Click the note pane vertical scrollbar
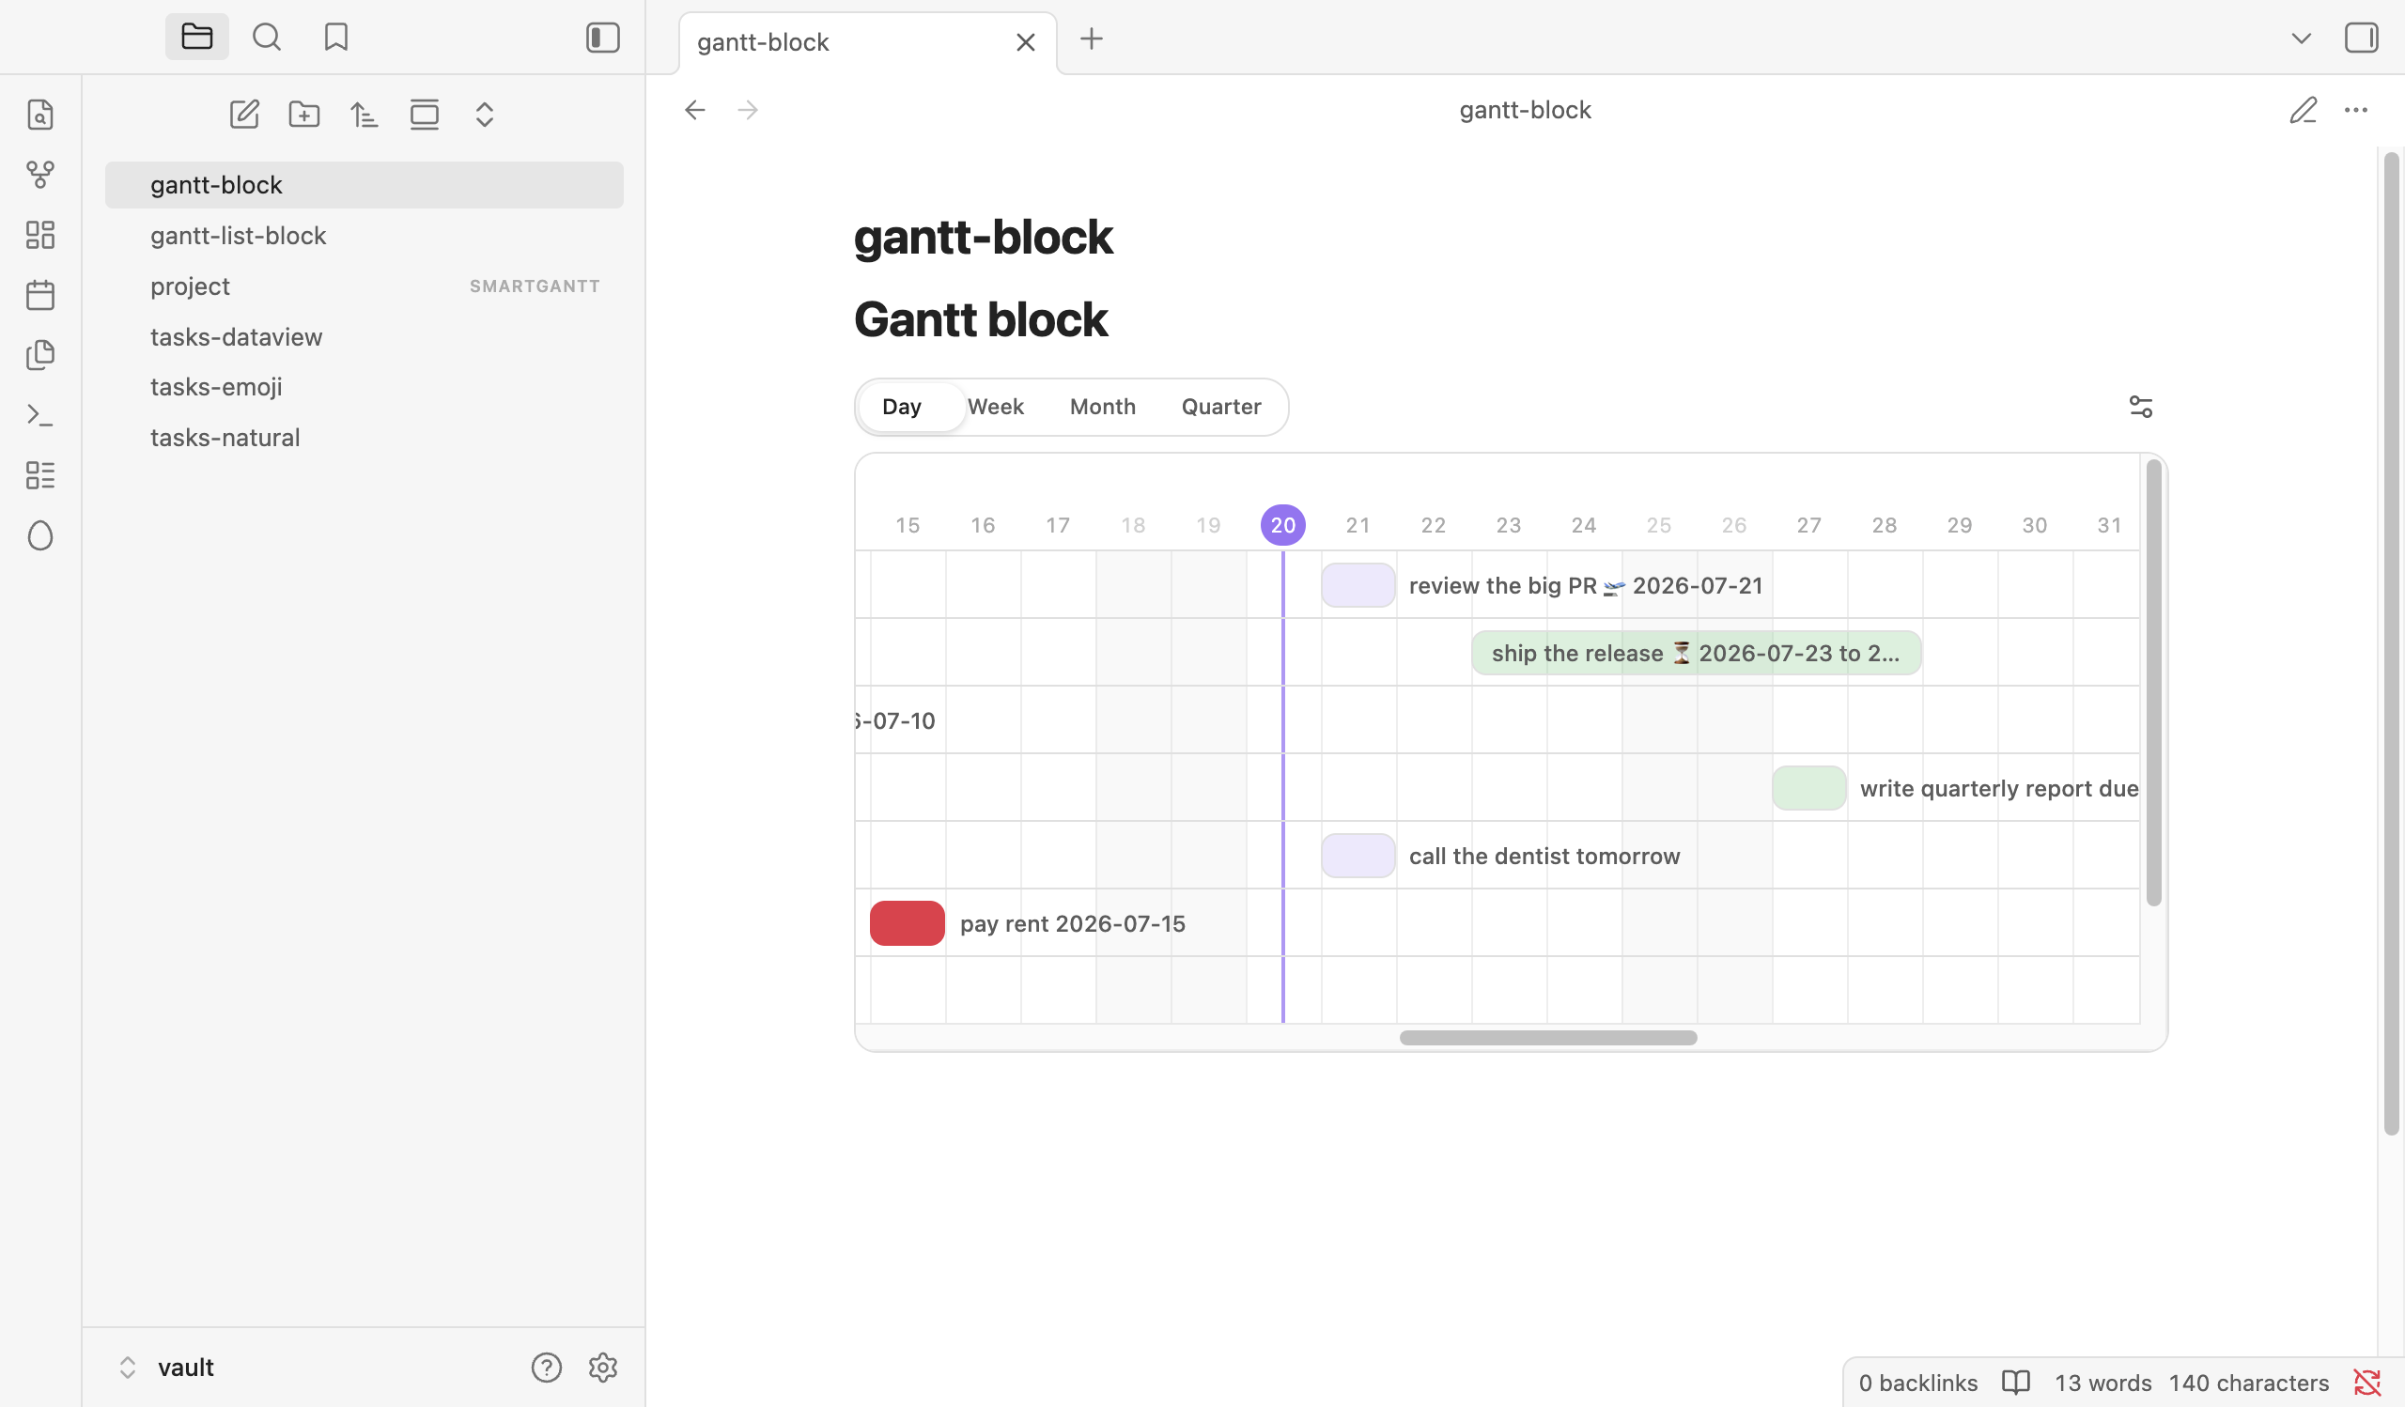2405x1407 pixels. point(2391,644)
